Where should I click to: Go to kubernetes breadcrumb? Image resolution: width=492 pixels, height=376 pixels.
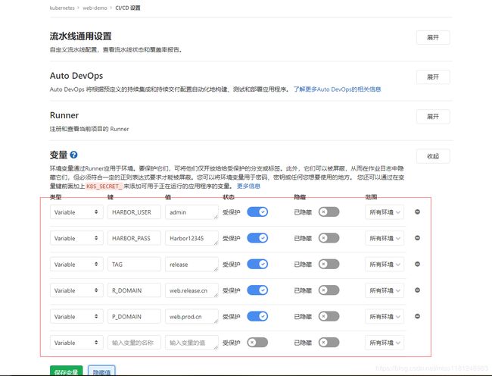click(62, 8)
